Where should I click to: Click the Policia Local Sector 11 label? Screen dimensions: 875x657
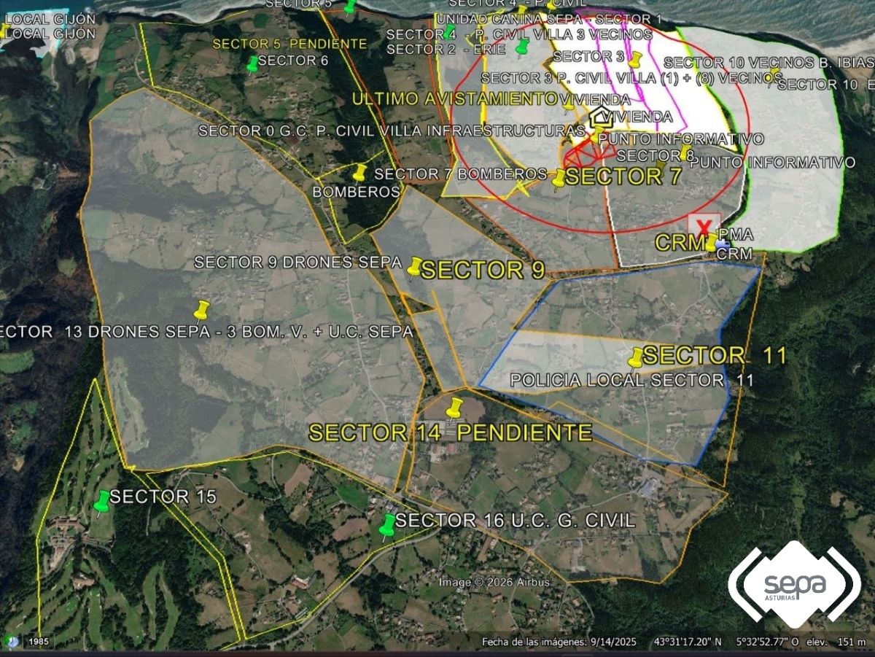pyautogui.click(x=631, y=380)
